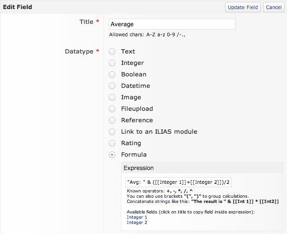This screenshot has height=234, width=287.
Task: Click the Edit Field heading
Action: [18, 7]
